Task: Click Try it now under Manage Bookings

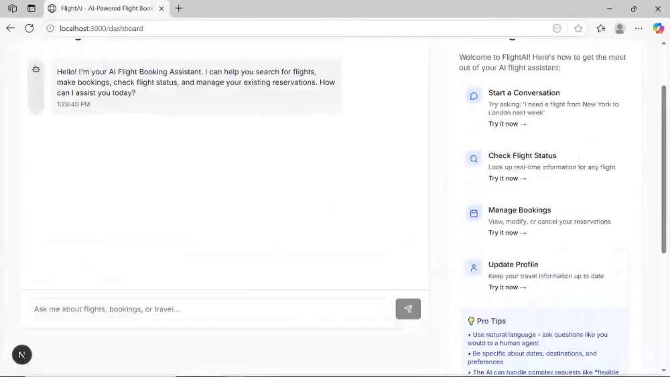Action: [x=507, y=232]
